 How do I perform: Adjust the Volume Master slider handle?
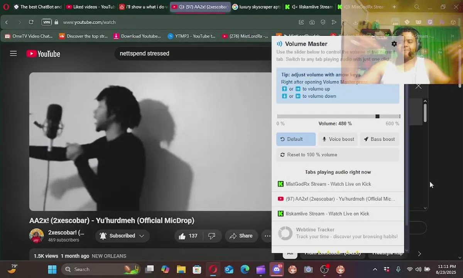[x=377, y=117]
